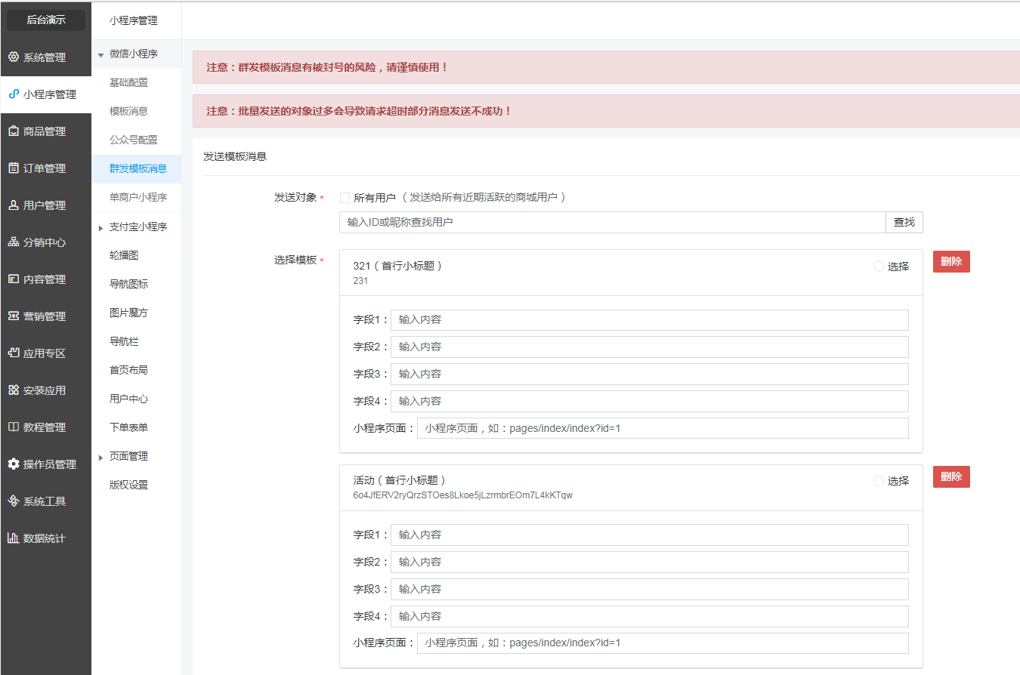
Task: Click the 查找 search button
Action: click(904, 222)
